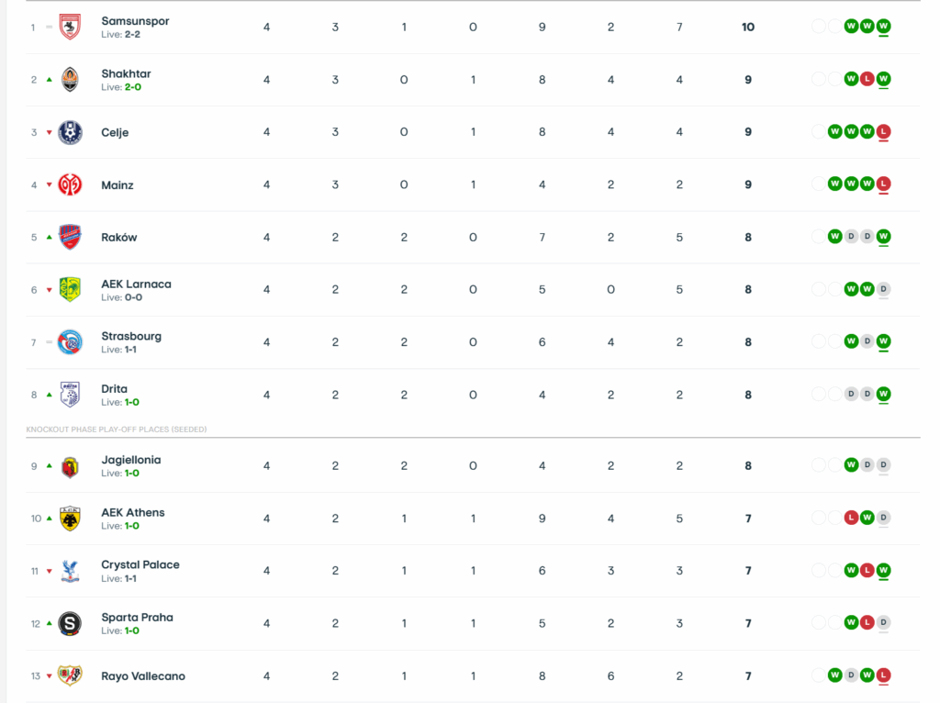Click the Sparta Praha S logo
Screen dimensions: 940x703
(x=71, y=624)
